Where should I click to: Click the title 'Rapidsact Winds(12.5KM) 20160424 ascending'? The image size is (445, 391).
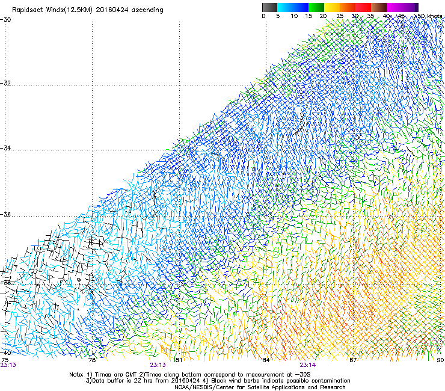[88, 10]
